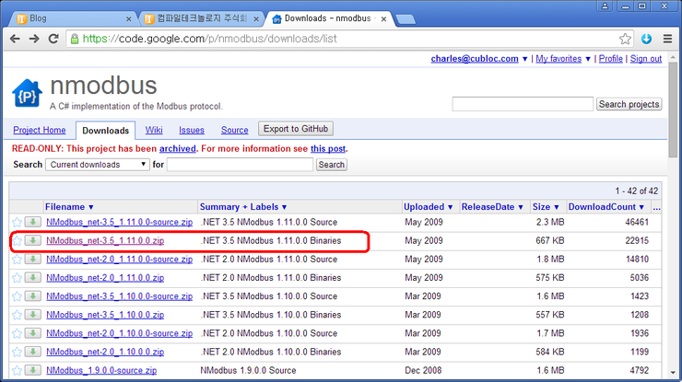Reload the page with the refresh icon
682x382 pixels.
tap(54, 39)
